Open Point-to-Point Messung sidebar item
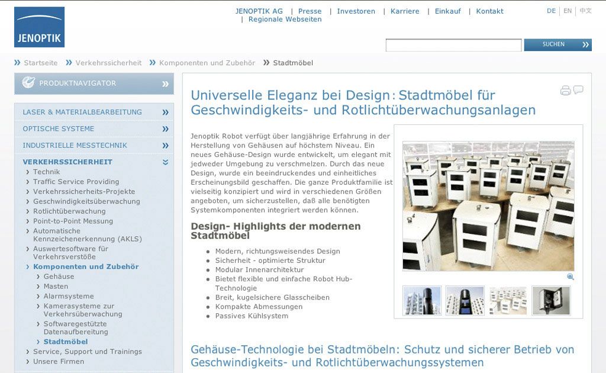The height and width of the screenshot is (373, 606). click(73, 221)
